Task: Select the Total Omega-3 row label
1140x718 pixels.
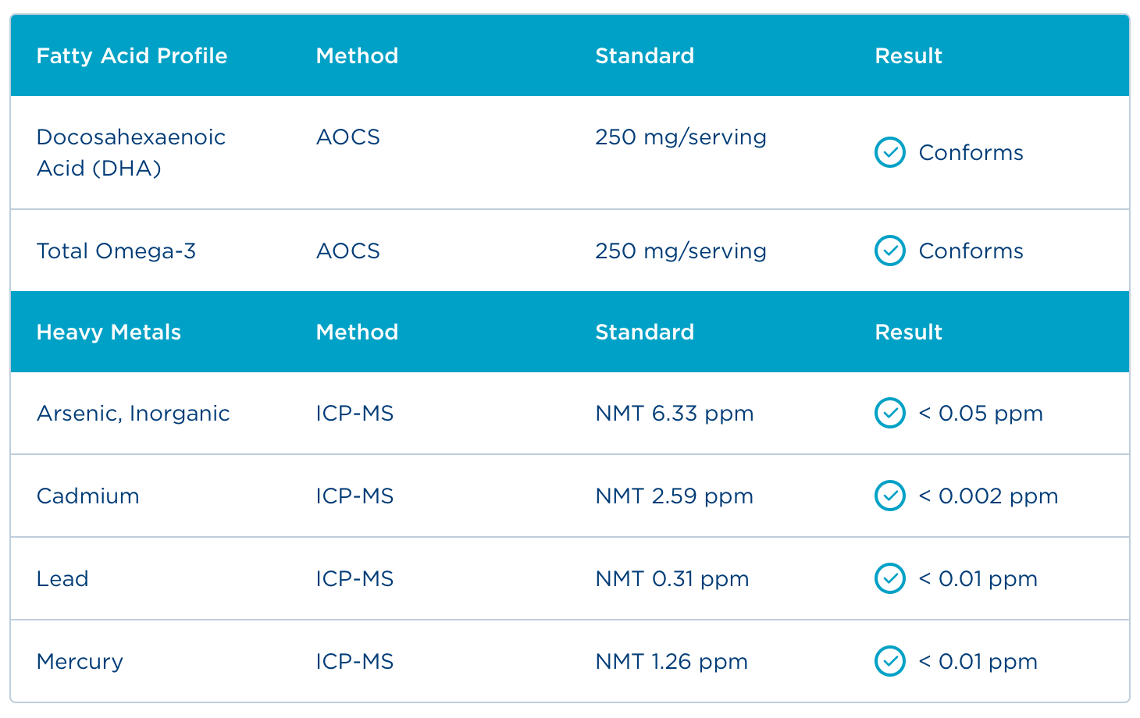Action: point(116,251)
